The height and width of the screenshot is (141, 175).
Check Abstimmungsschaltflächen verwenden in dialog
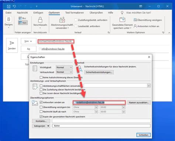coord(41,86)
